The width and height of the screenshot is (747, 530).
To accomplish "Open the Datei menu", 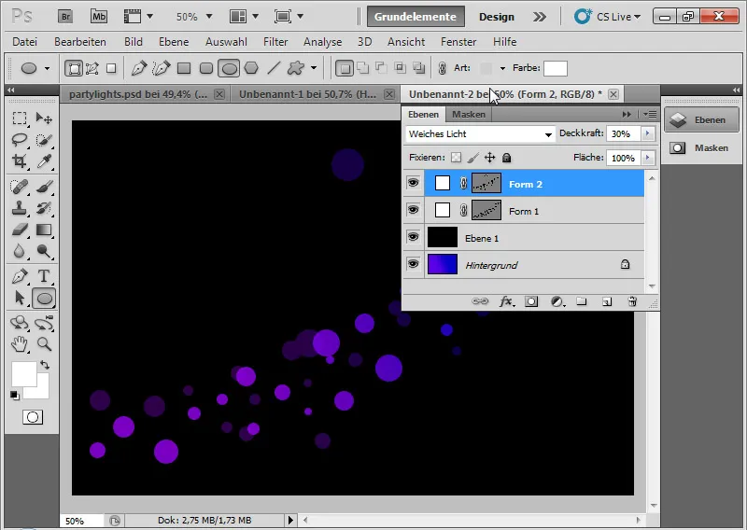I will 25,42.
